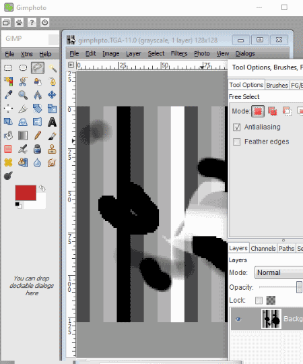This screenshot has width=303, height=364.
Task: Swap foreground and background colors arrow
Action: pyautogui.click(x=42, y=188)
